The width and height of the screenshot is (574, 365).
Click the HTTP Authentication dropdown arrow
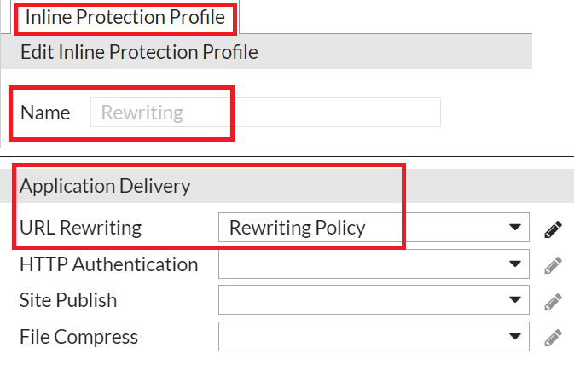(x=514, y=264)
